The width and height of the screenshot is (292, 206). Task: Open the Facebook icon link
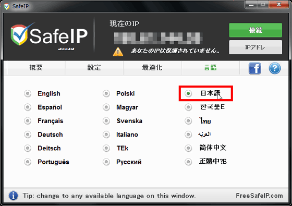coord(254,68)
